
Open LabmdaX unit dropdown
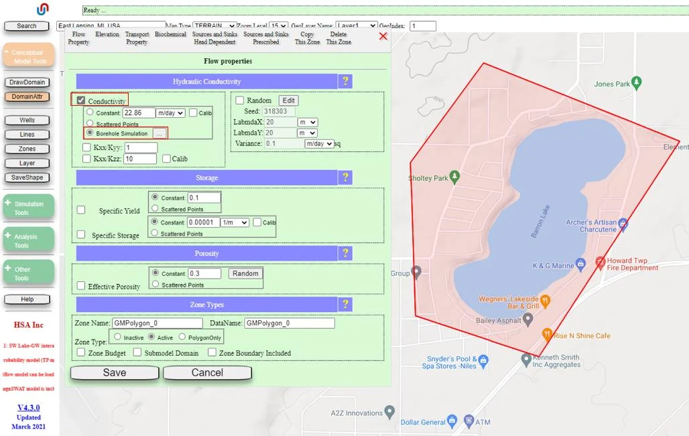tap(308, 122)
